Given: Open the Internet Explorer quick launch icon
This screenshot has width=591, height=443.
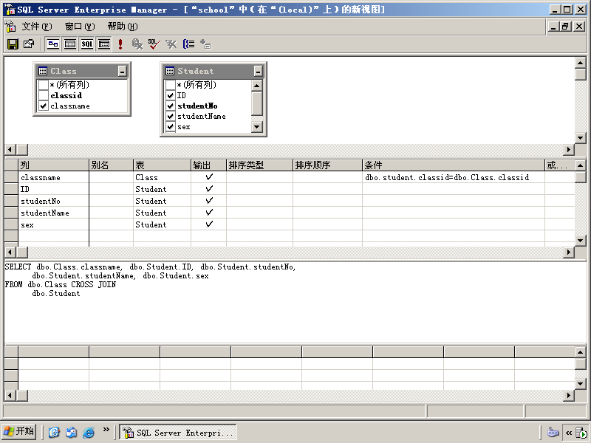Looking at the screenshot, I should 88,432.
